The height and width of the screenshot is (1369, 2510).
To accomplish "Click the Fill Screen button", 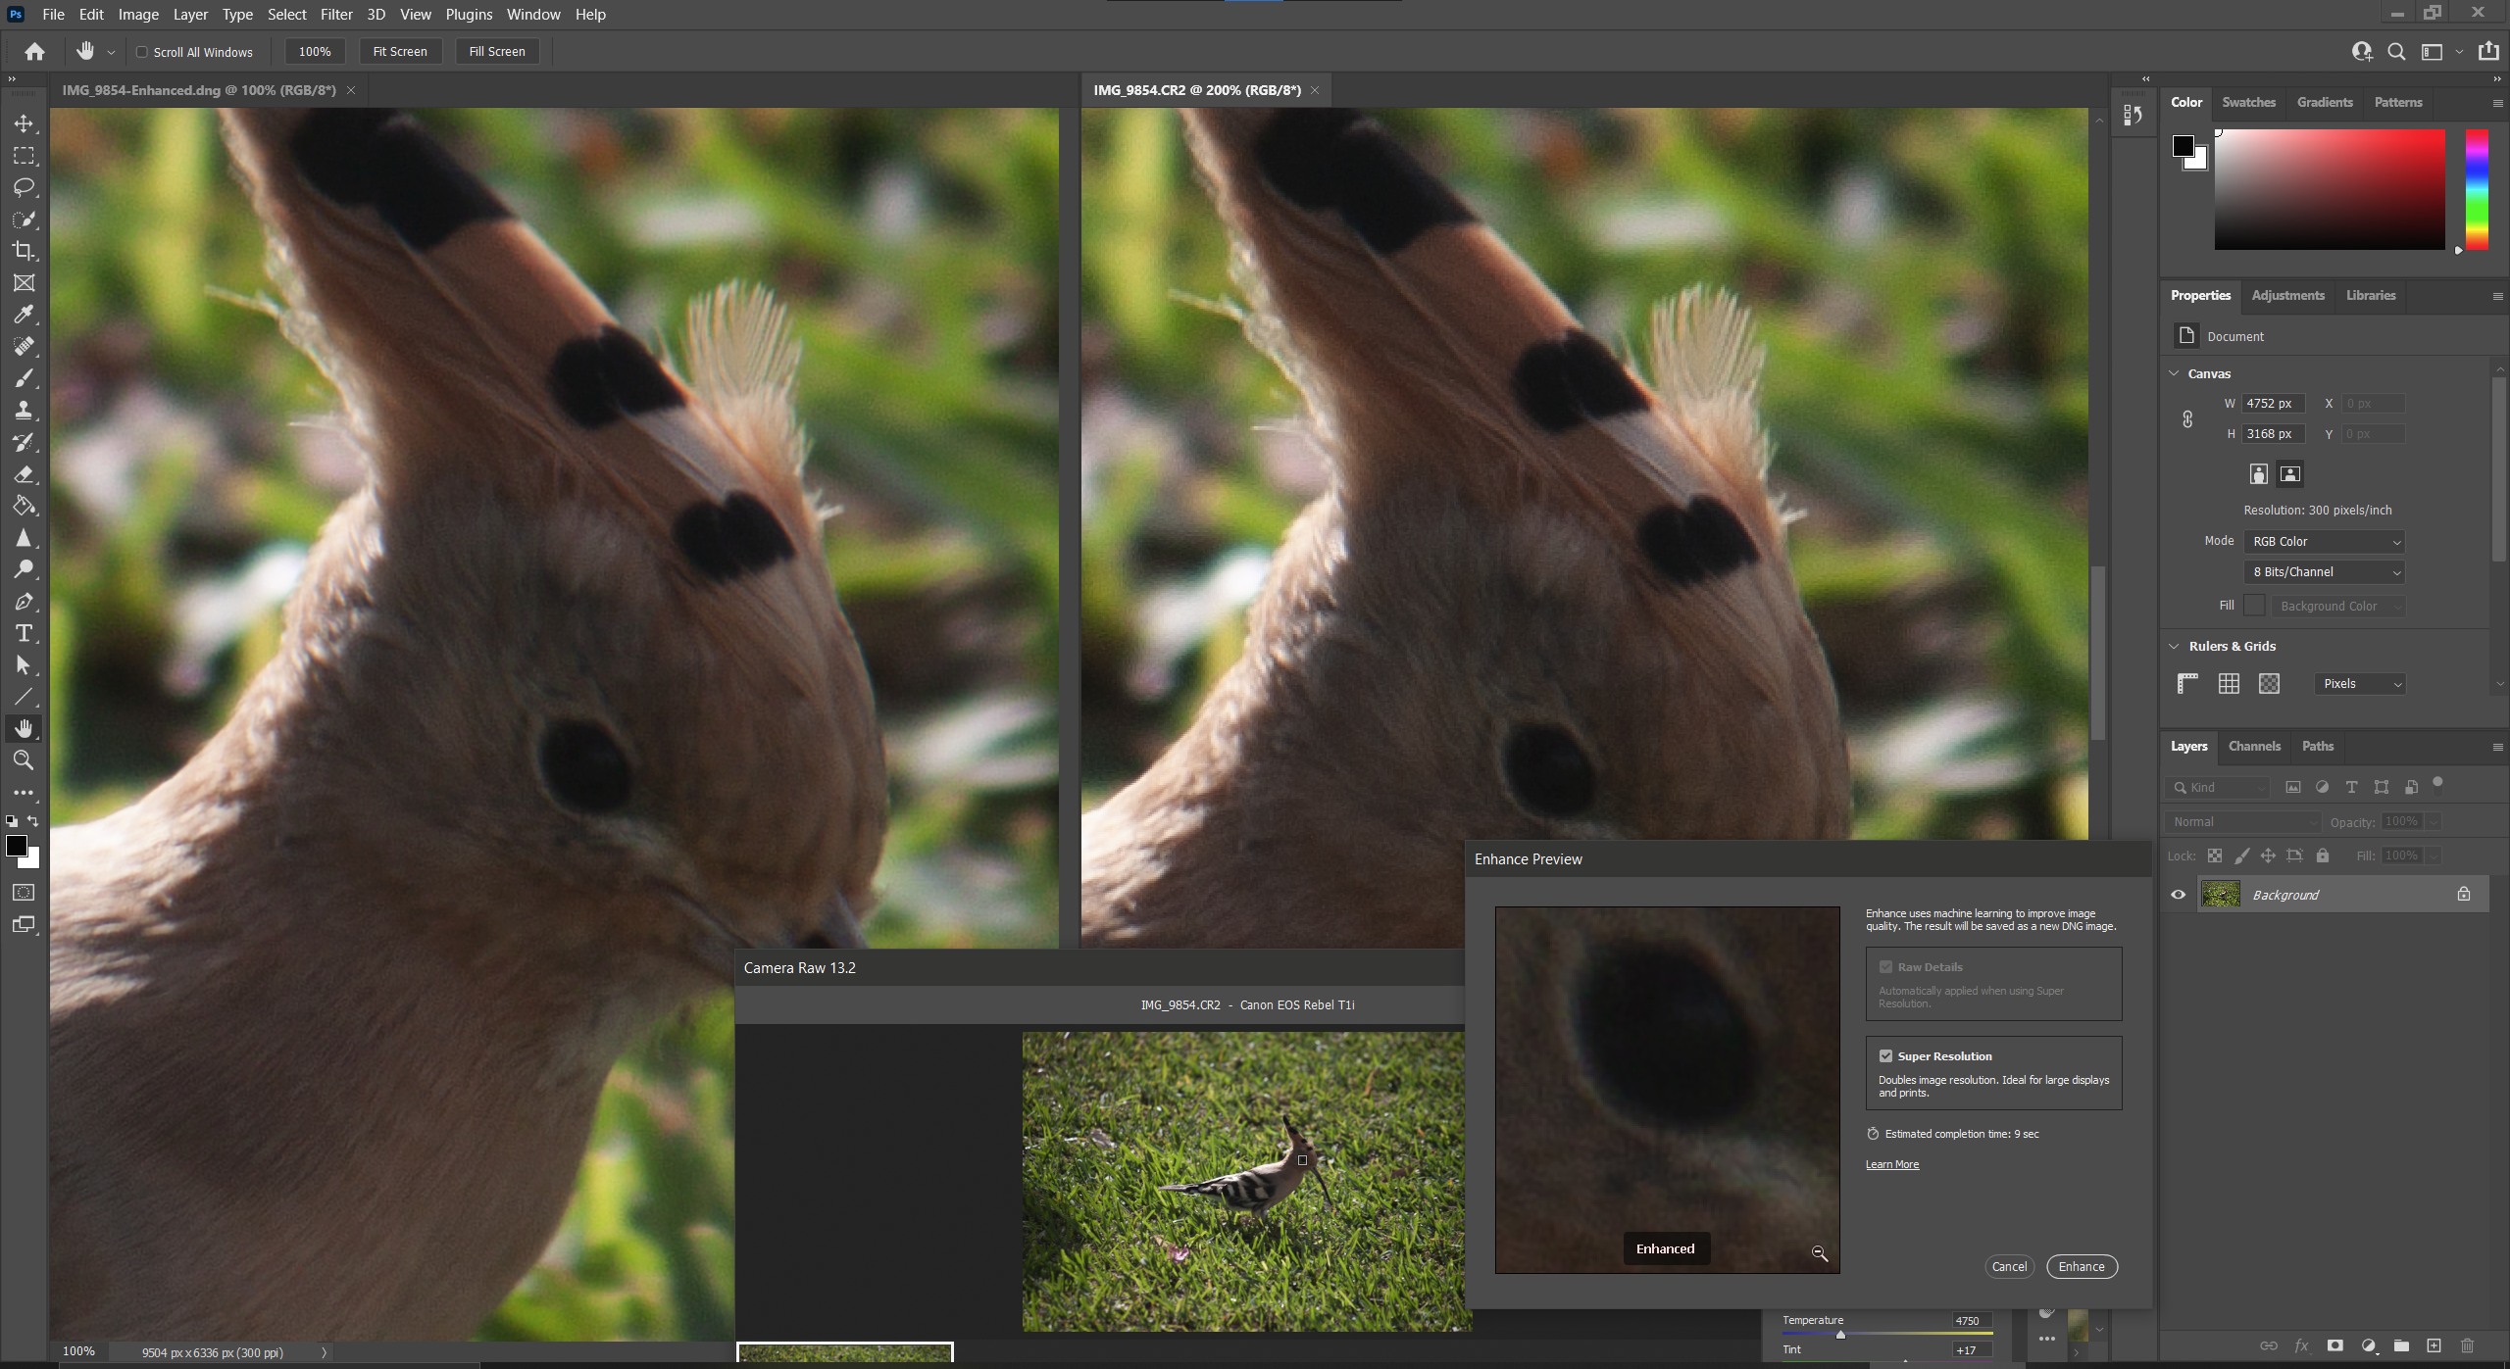I will [x=497, y=52].
